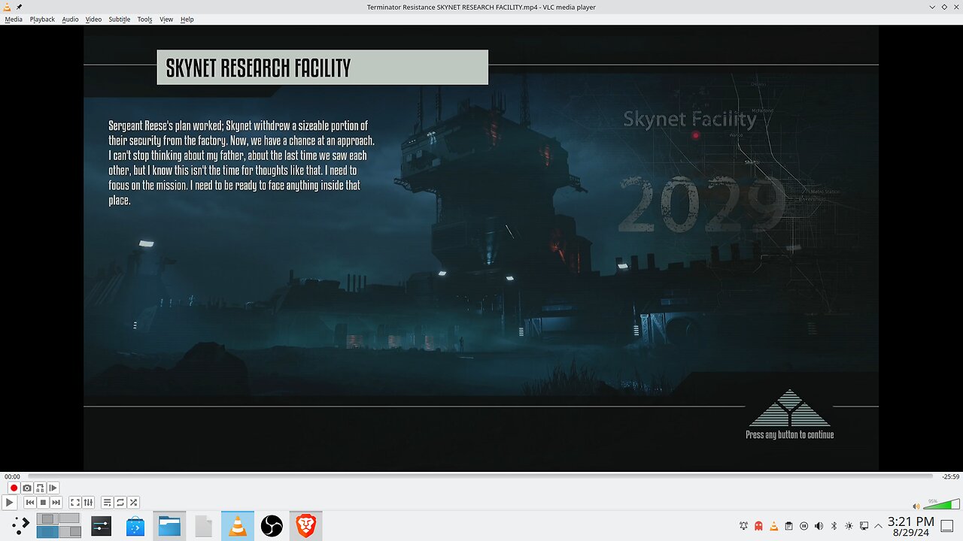Screen dimensions: 963x541
Task: Click the video frame showing Skynet facility
Action: click(x=481, y=249)
